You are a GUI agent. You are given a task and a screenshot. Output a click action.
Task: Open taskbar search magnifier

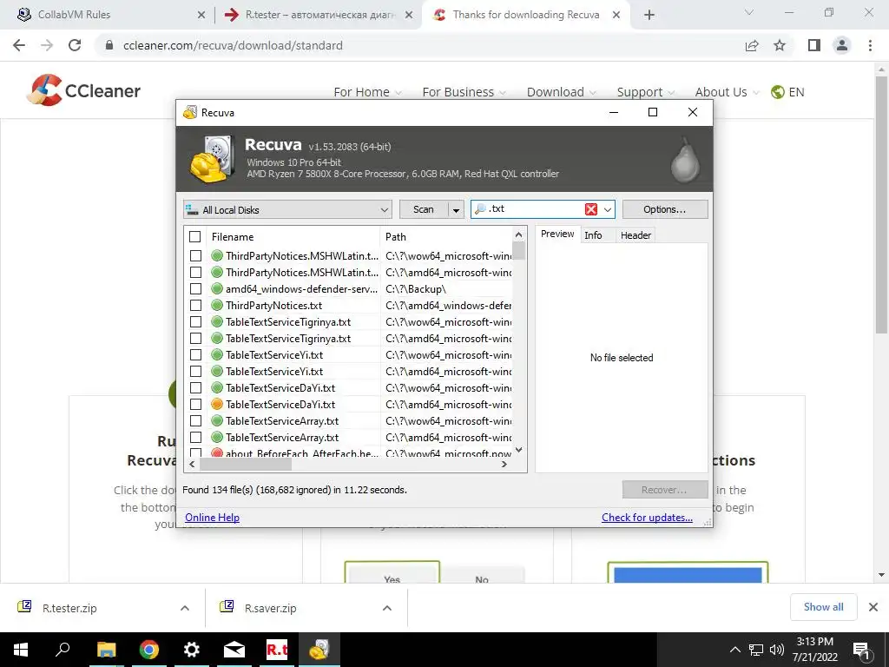(63, 650)
